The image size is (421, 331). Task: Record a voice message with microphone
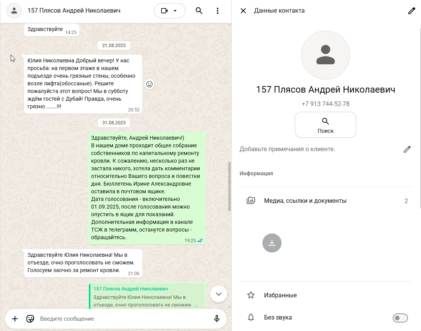coord(217,319)
